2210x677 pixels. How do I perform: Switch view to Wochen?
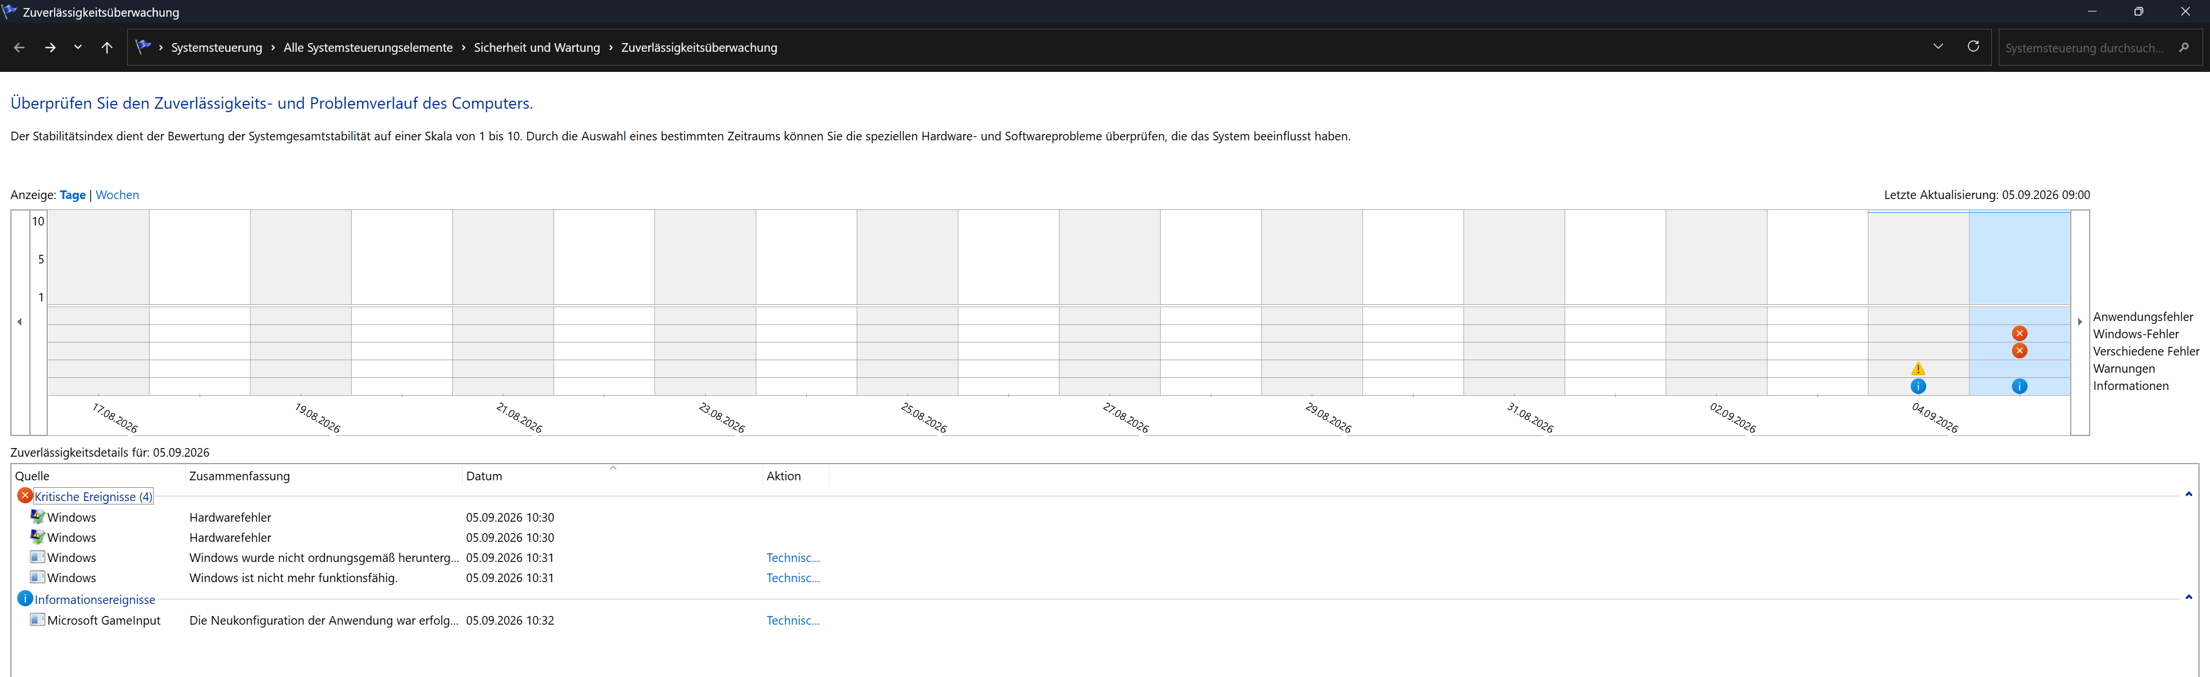click(117, 196)
